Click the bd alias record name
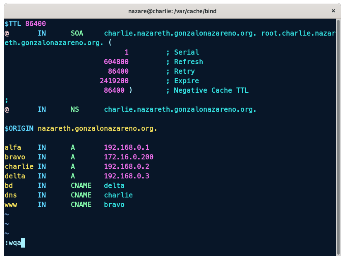The image size is (345, 260). point(9,185)
